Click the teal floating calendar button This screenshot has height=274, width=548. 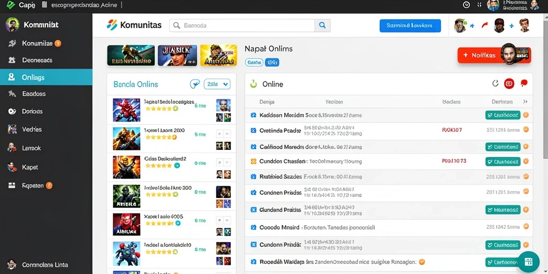tap(528, 262)
